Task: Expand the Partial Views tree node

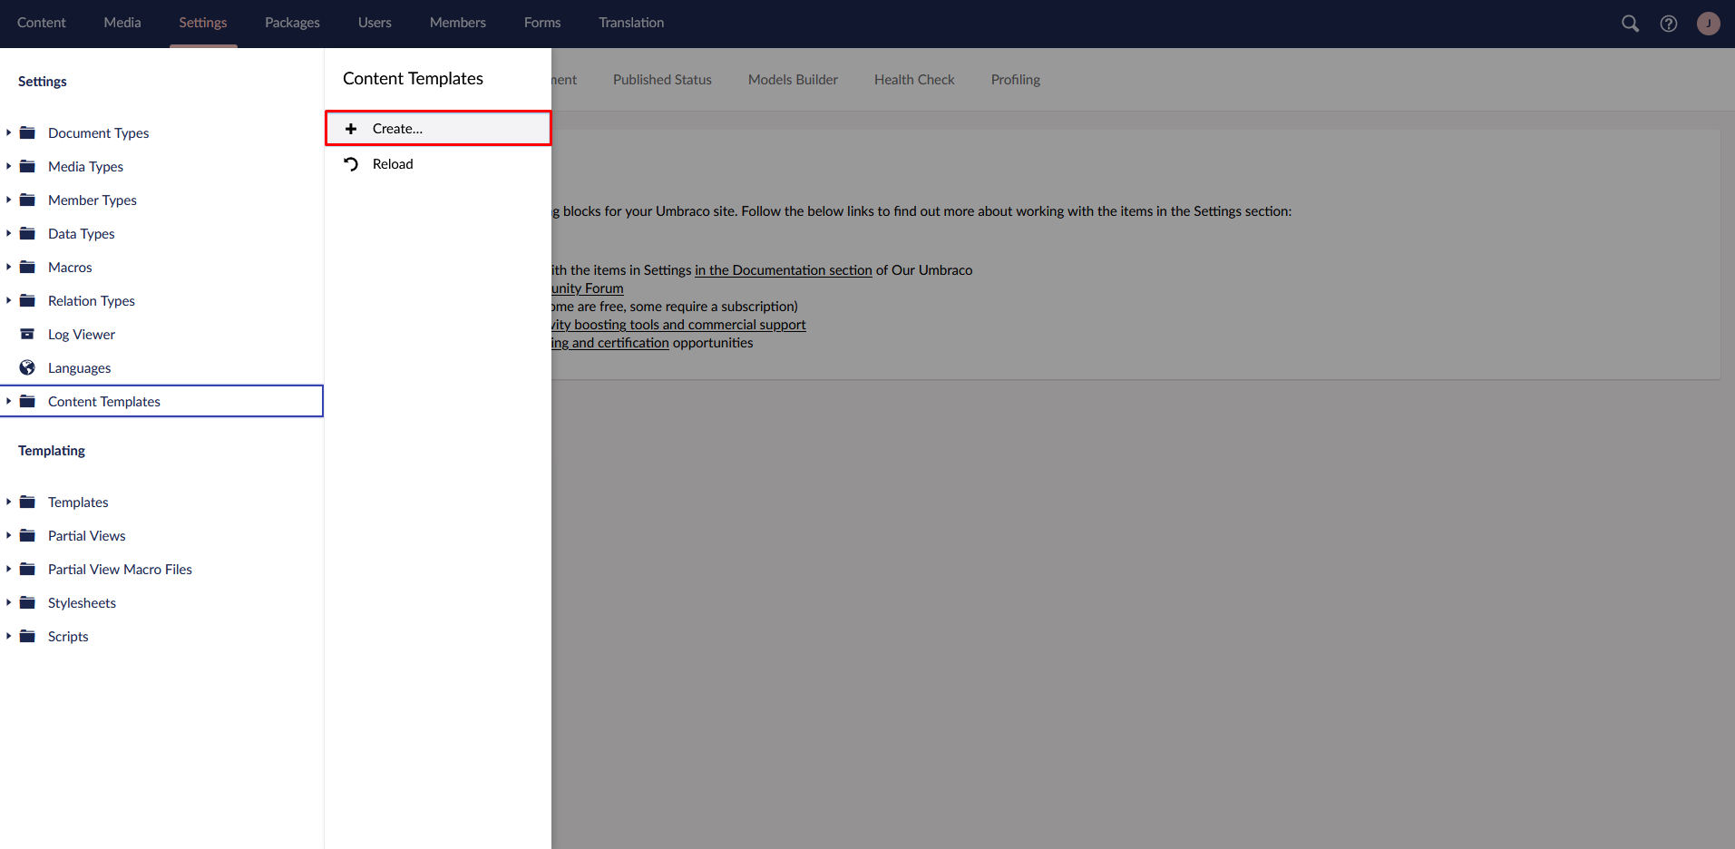Action: pos(8,535)
